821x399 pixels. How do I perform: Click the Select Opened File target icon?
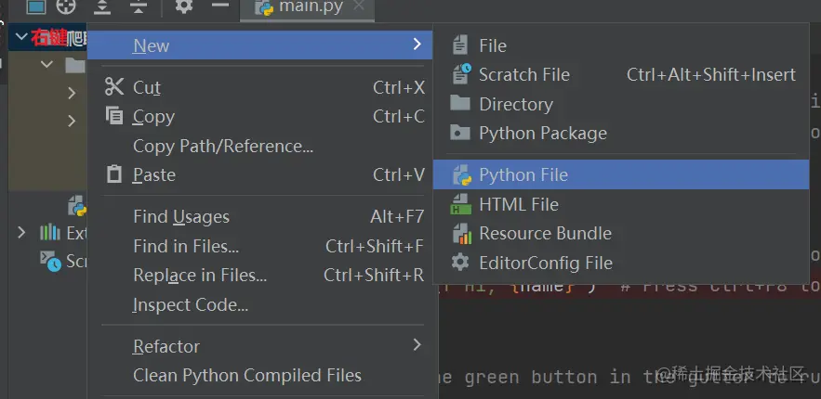tap(66, 6)
